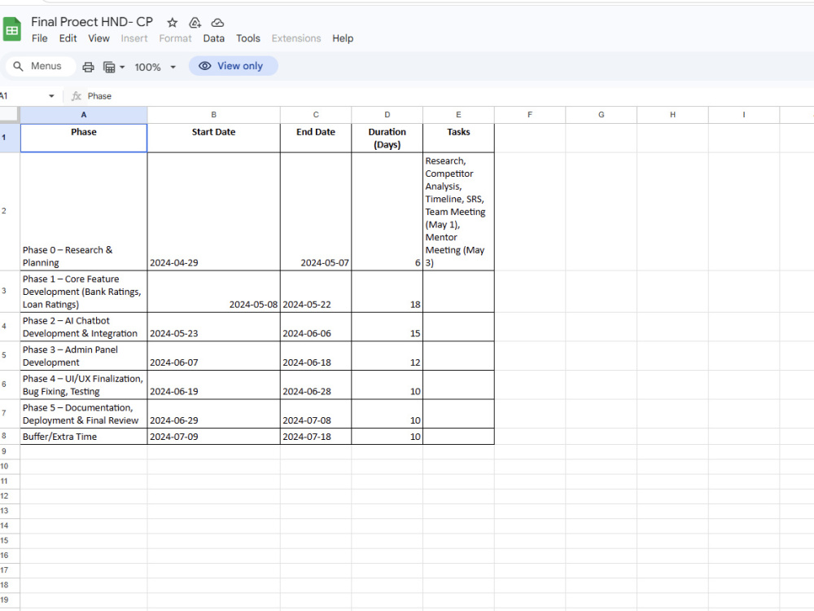This screenshot has width=814, height=611.
Task: Select row 12 header
Action: [x=10, y=496]
